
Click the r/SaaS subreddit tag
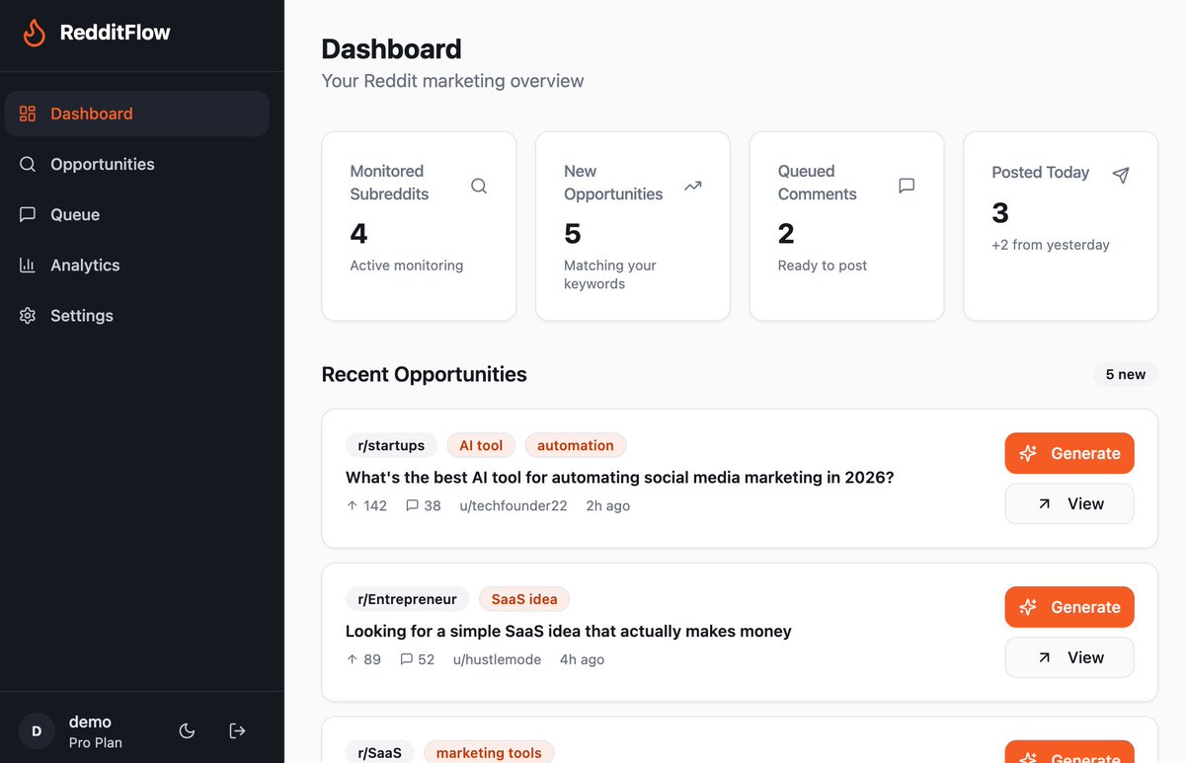[x=379, y=752]
